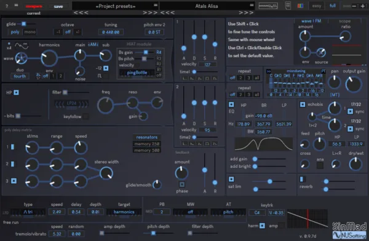This screenshot has height=241, width=369.
Task: Click the page/document icon in top bar
Action: point(288,6)
